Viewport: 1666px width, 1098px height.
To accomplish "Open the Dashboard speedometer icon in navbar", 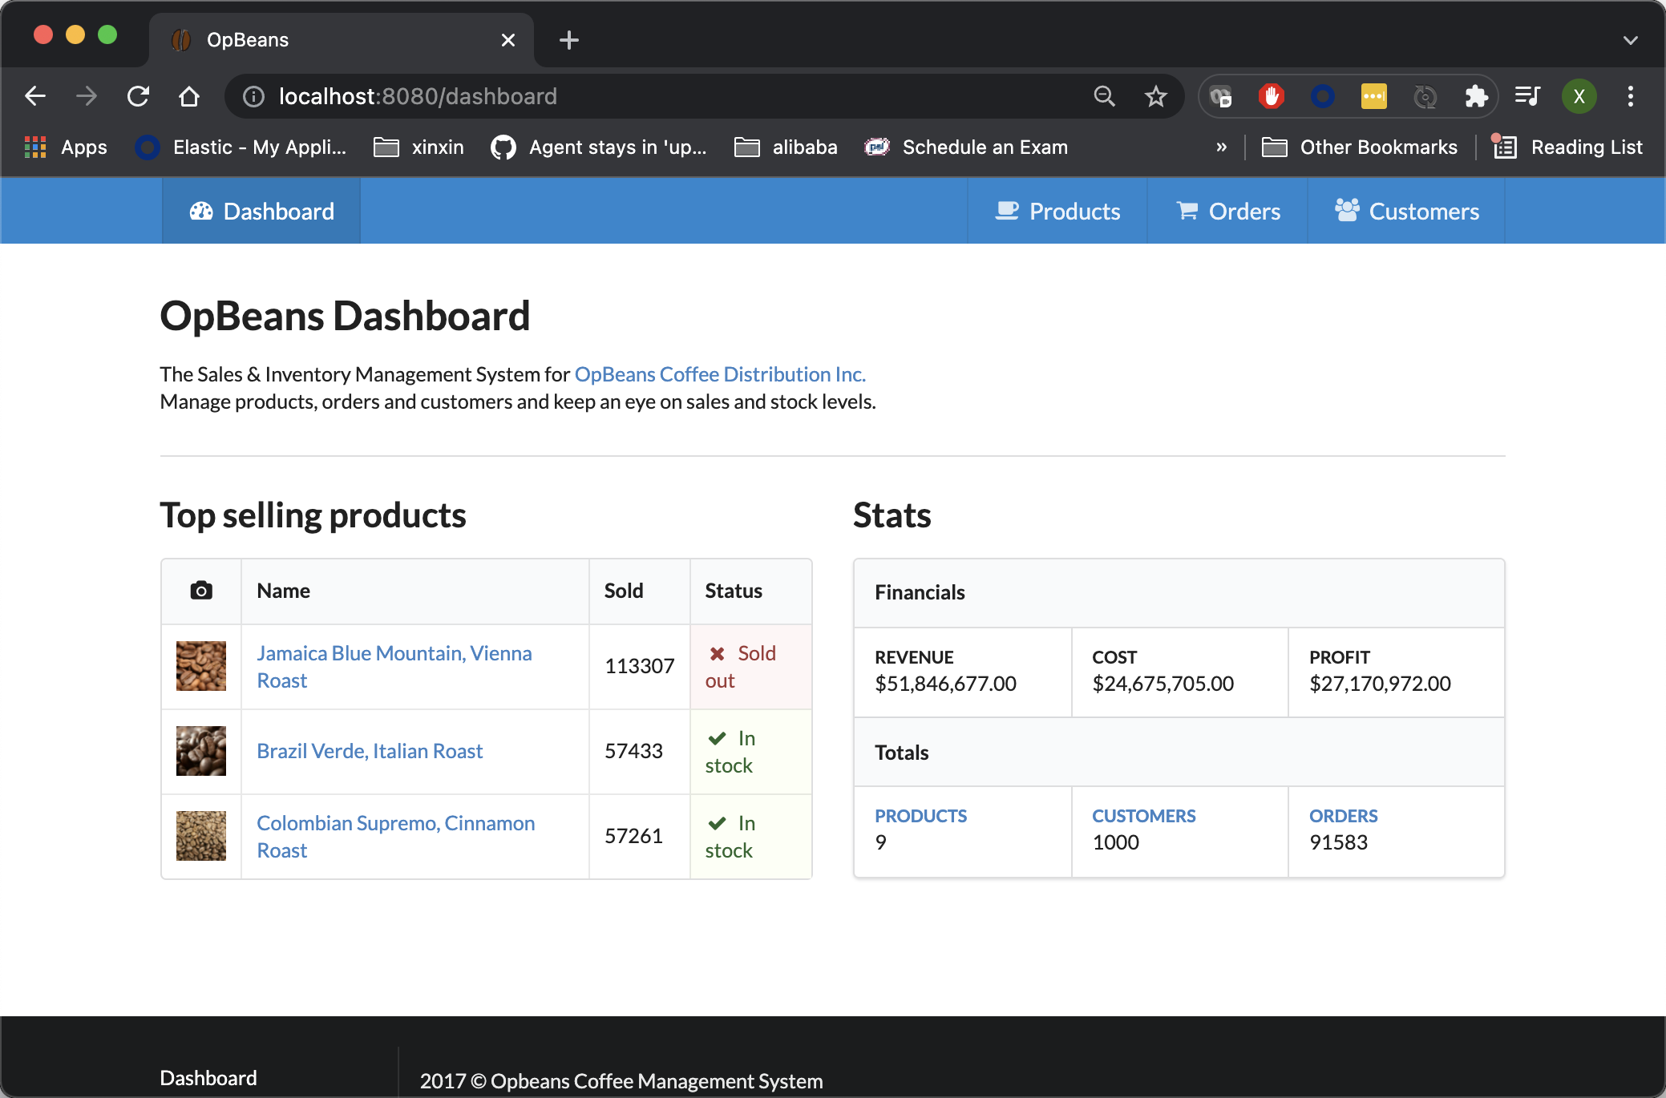I will pyautogui.click(x=200, y=211).
